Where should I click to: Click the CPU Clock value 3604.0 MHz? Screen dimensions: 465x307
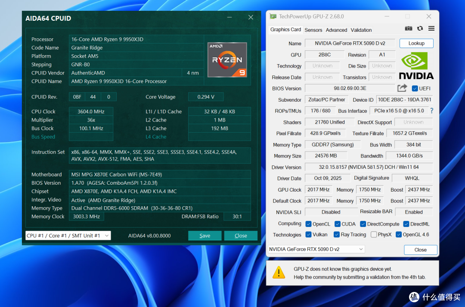click(91, 112)
